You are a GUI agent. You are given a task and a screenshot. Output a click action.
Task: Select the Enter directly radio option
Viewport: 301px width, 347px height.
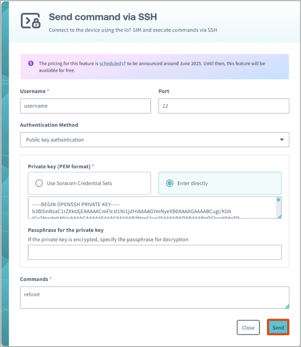[220, 183]
